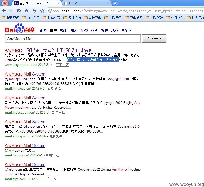Screen dimensions: 204x187
Task: Open the 源码下载 bookmark folder
Action: click(92, 18)
